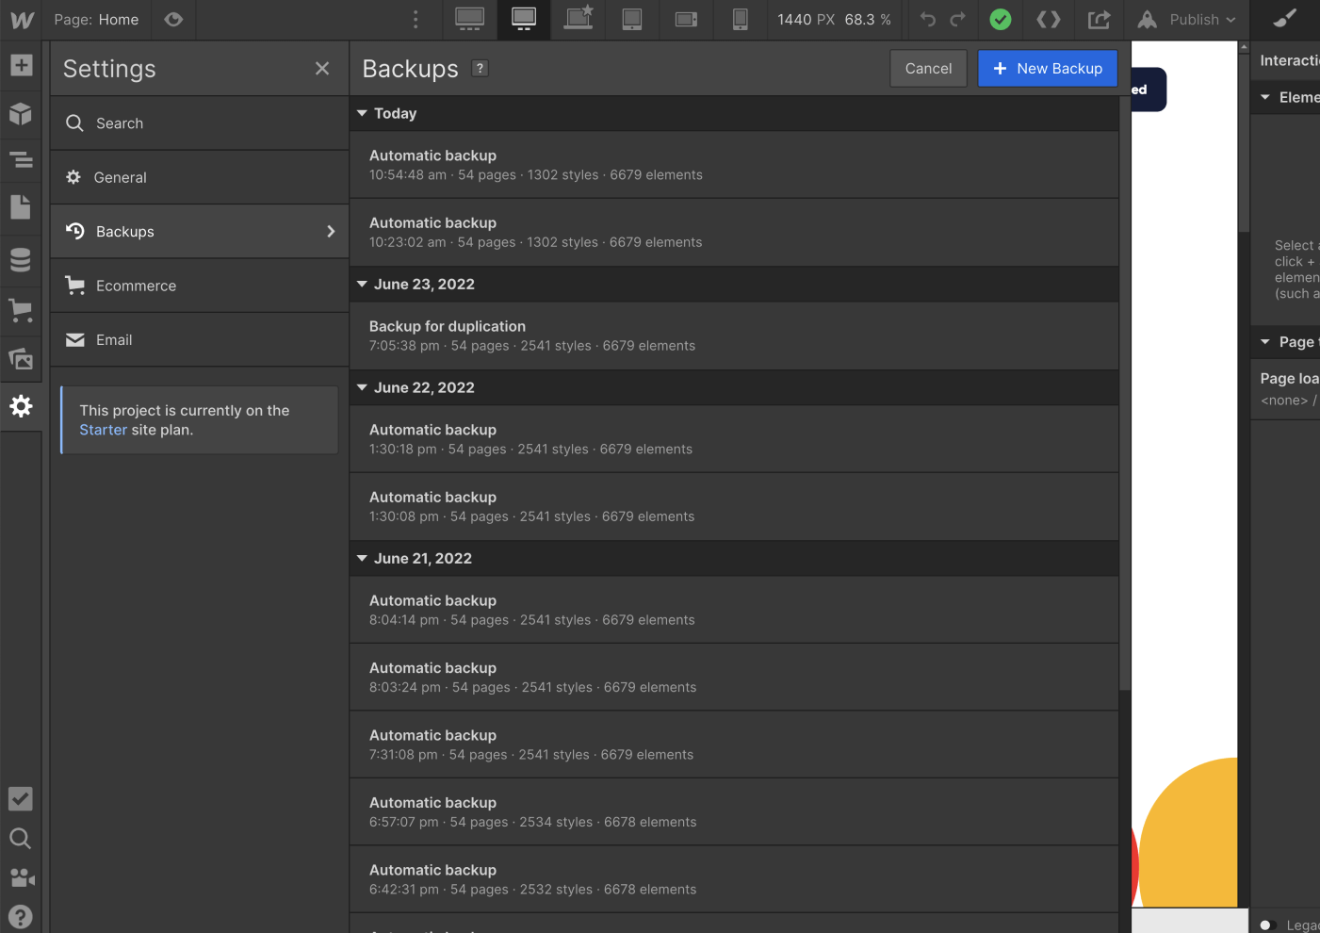Image resolution: width=1320 pixels, height=933 pixels.
Task: Toggle preview mode with the eye icon
Action: pyautogui.click(x=173, y=20)
